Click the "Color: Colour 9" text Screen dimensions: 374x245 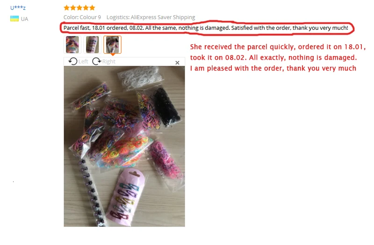point(82,17)
